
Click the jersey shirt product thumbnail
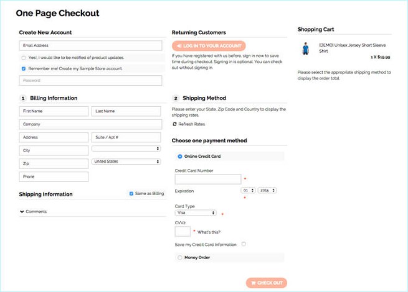coord(305,48)
